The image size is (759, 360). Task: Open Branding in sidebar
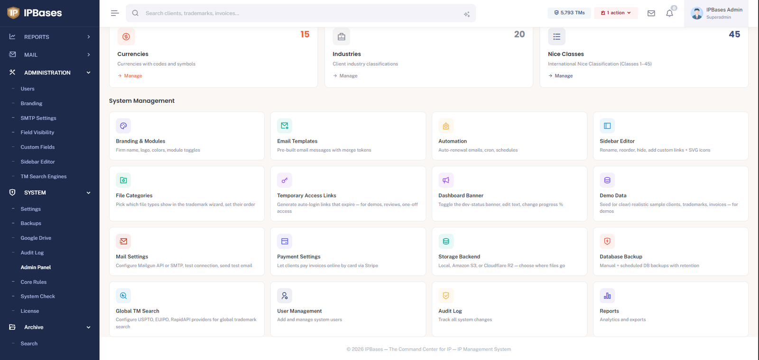[x=31, y=104]
